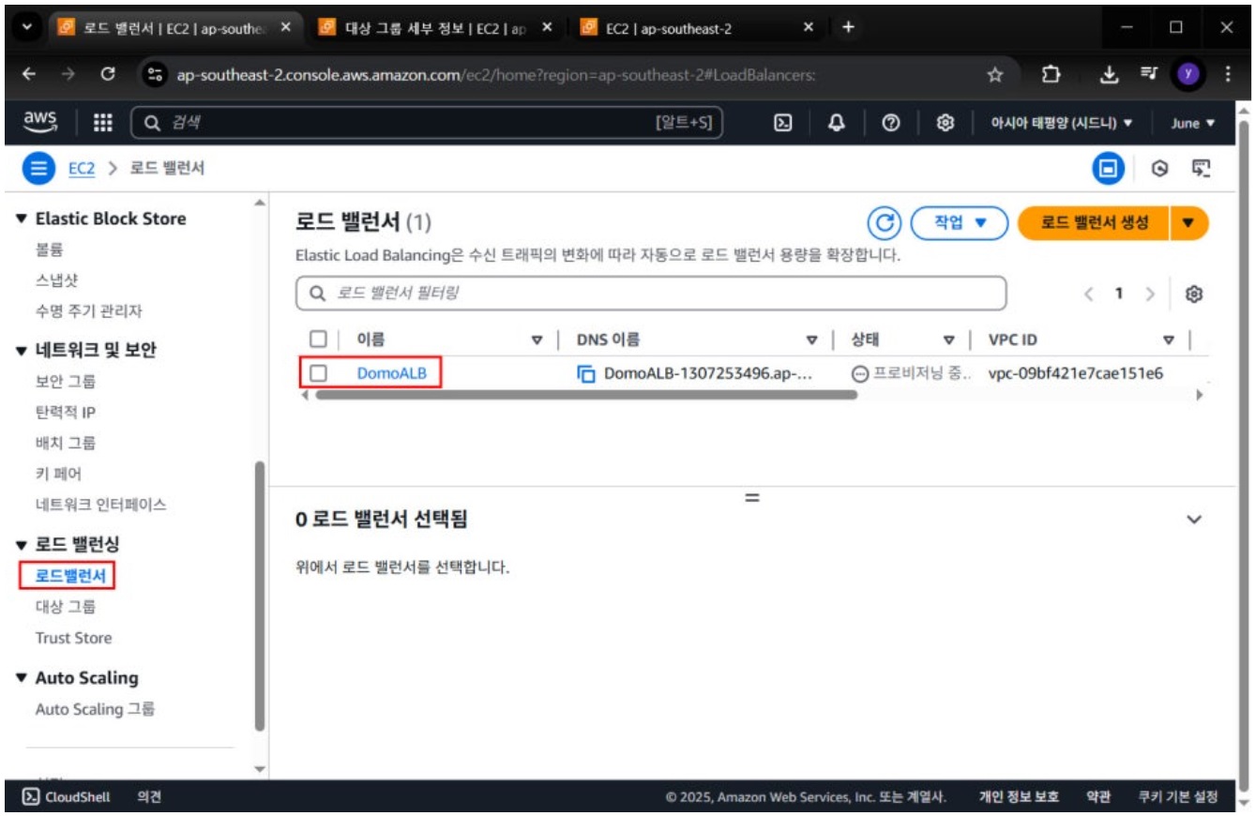The width and height of the screenshot is (1256, 816).
Task: Open the browser tab search arrow
Action: [x=26, y=27]
